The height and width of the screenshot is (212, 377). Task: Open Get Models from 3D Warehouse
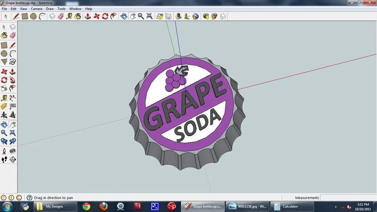coord(206,16)
